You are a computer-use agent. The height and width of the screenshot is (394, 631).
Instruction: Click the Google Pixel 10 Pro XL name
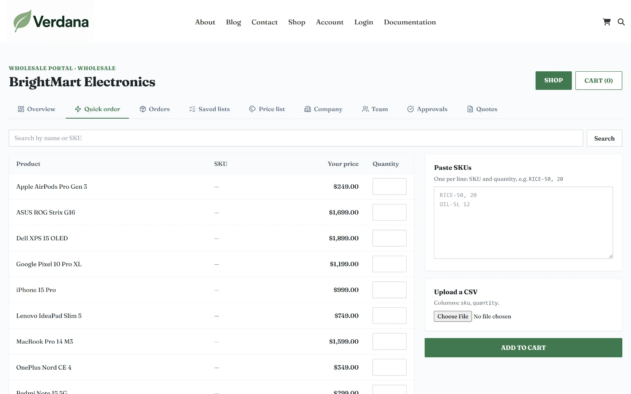[x=49, y=264]
